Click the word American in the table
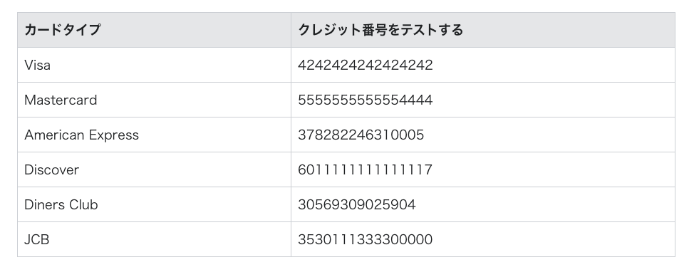694x277 pixels. [54, 135]
